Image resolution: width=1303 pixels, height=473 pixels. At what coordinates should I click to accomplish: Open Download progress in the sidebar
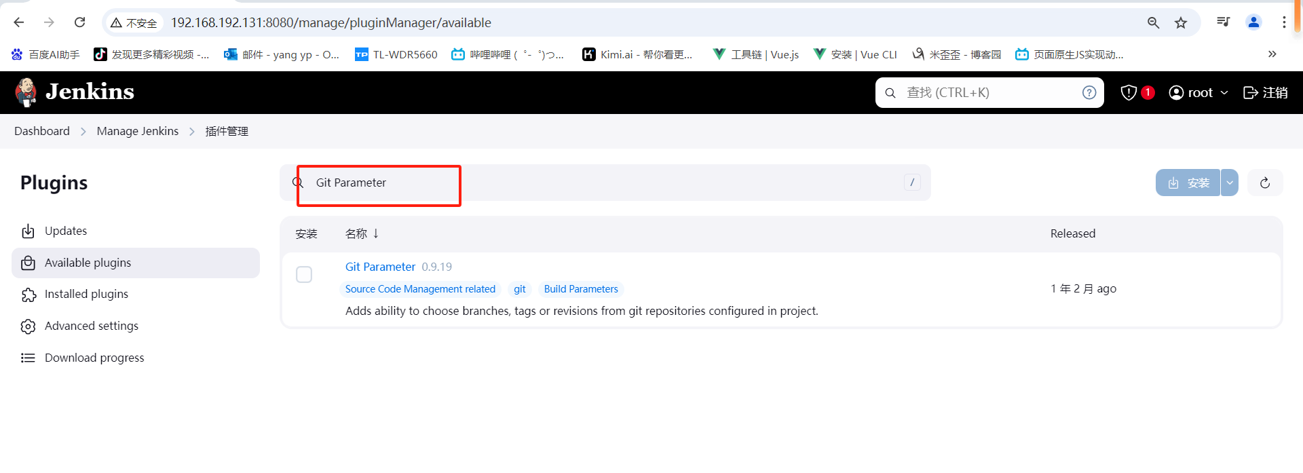pos(136,358)
